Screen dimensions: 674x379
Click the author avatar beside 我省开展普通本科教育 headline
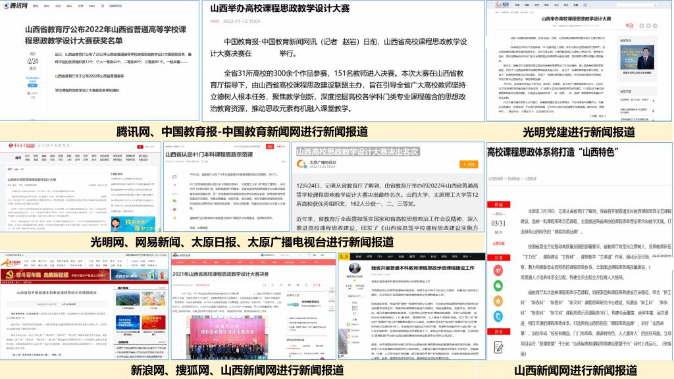(x=355, y=269)
